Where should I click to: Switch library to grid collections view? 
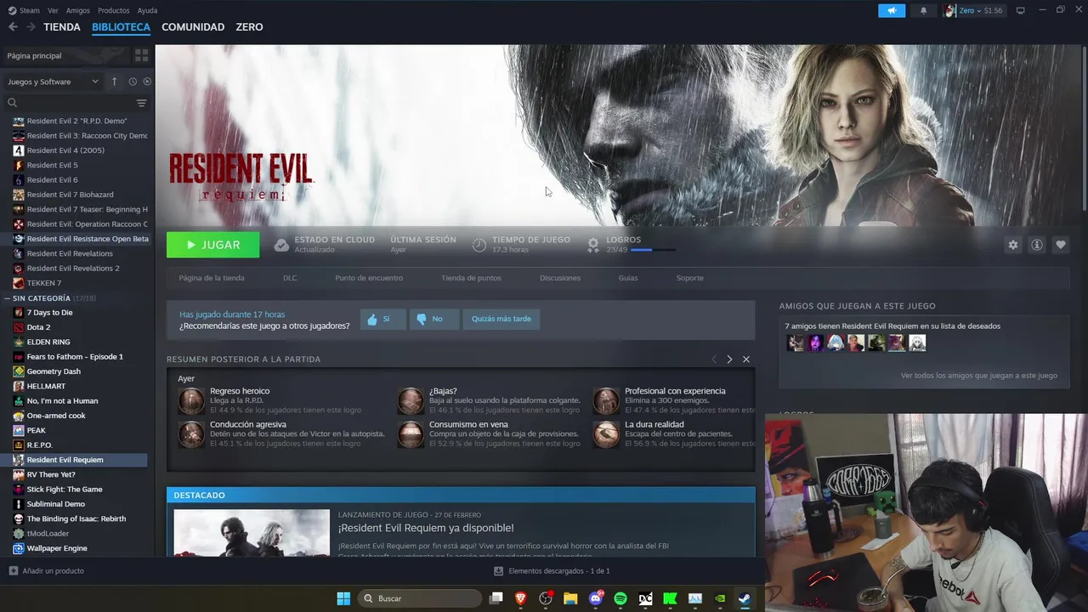tap(141, 55)
